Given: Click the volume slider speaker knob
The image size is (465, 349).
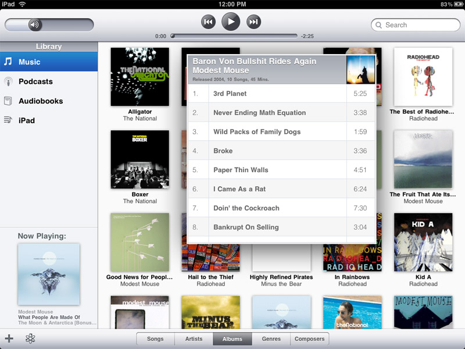Looking at the screenshot, I should (35, 24).
